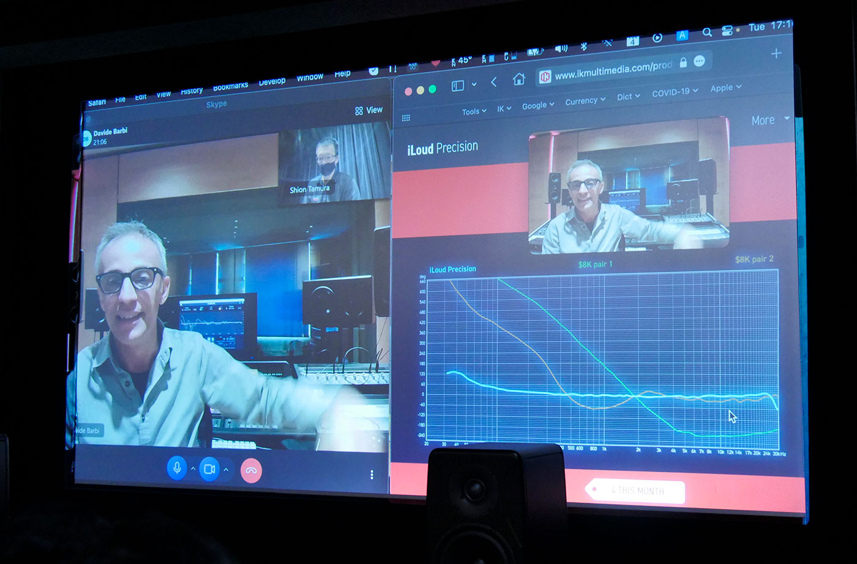The height and width of the screenshot is (564, 857).
Task: Open the Currency favorites dropdown
Action: [585, 101]
